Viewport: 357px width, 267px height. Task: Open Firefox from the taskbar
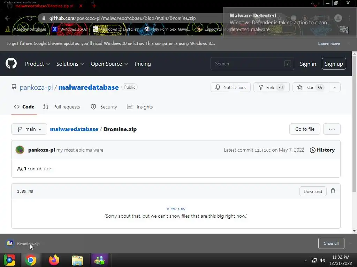(54, 260)
